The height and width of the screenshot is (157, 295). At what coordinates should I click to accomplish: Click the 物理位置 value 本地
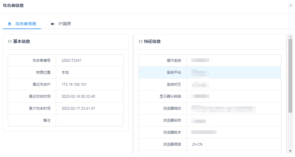tap(65, 73)
